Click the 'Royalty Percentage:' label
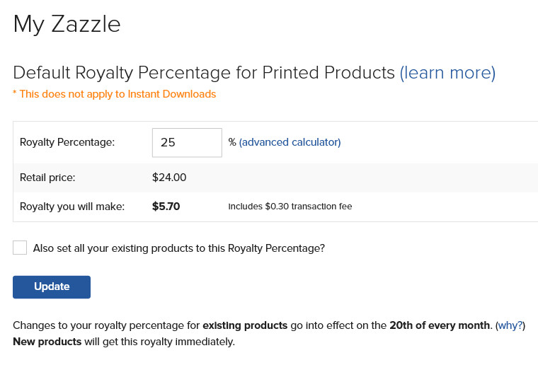This screenshot has width=538, height=365. coord(67,142)
